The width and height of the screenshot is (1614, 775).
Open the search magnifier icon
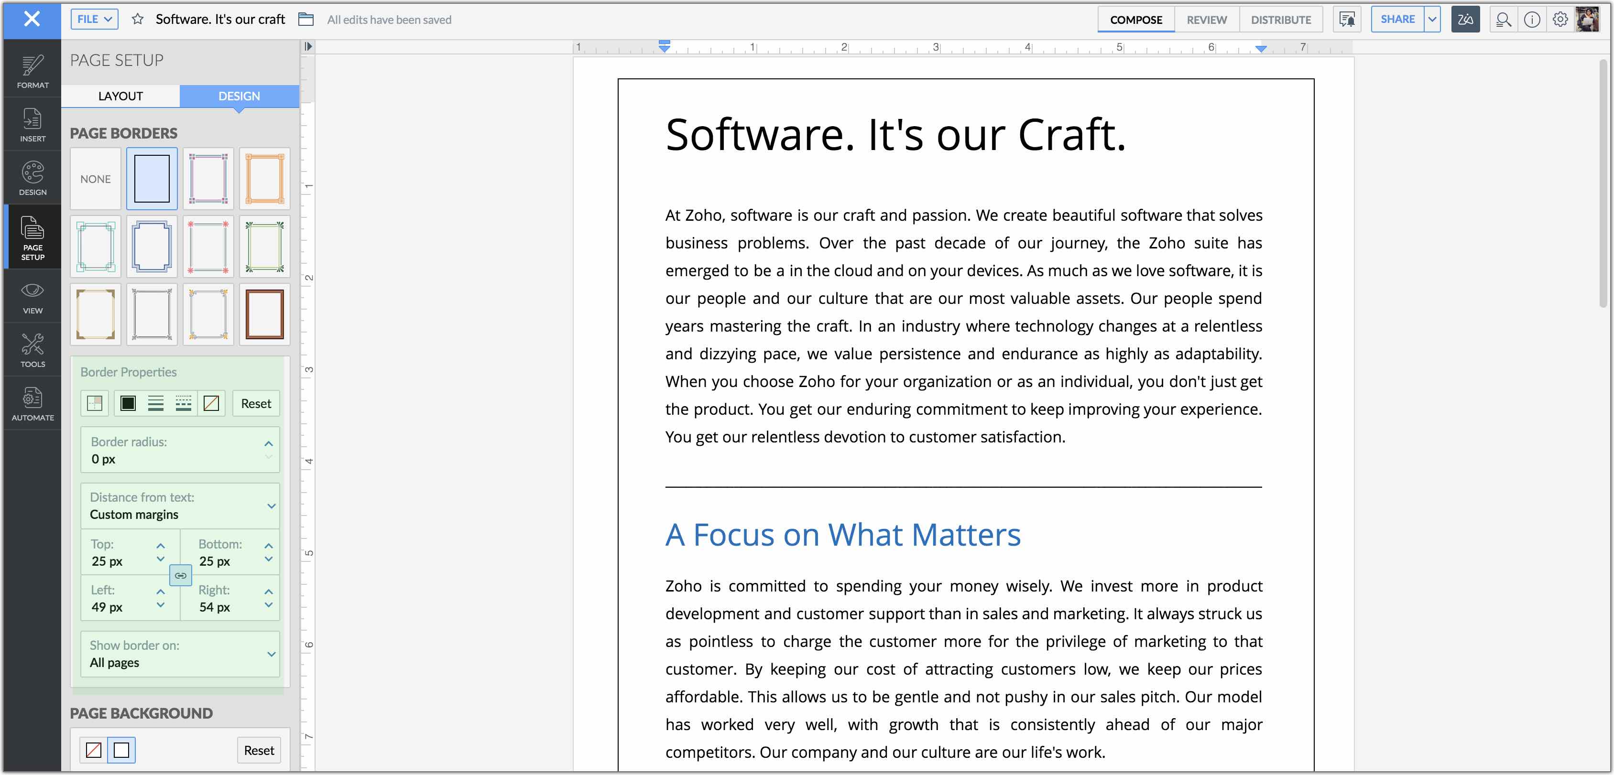pyautogui.click(x=1503, y=20)
